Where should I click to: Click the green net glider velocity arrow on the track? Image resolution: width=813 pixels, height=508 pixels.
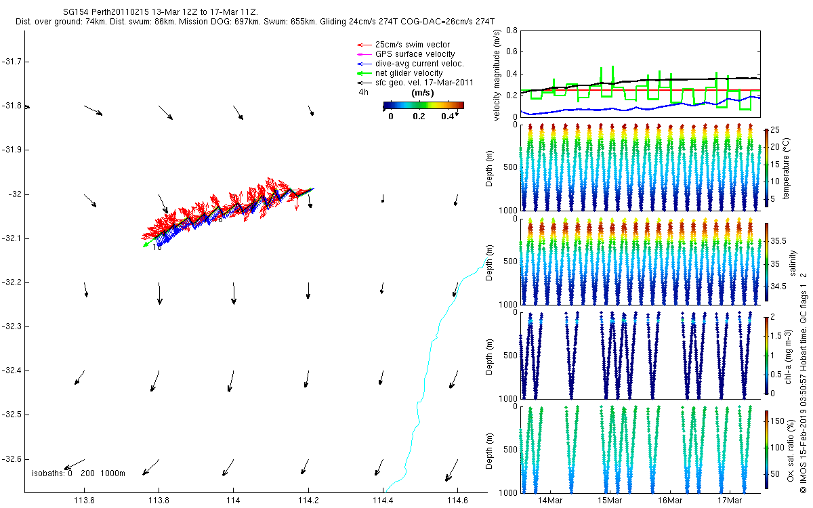(x=146, y=245)
